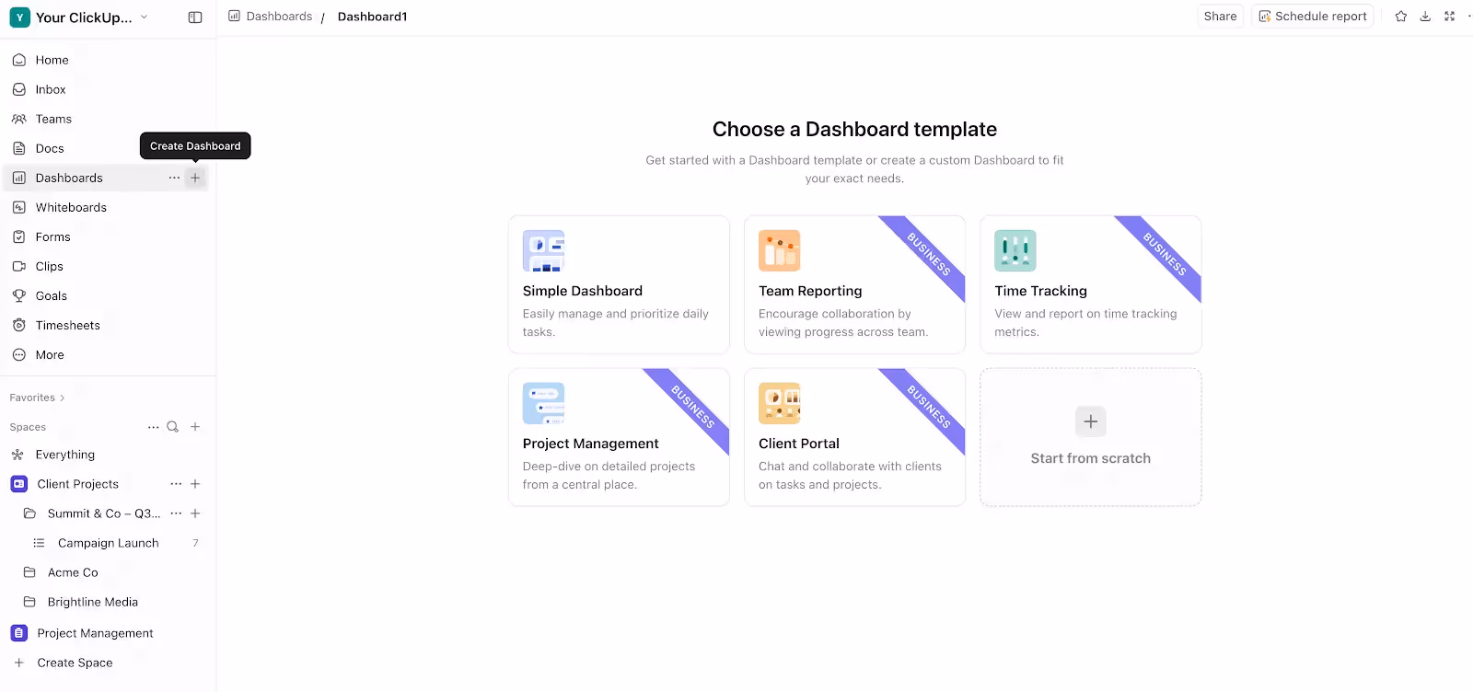Click the Campaign Launch task count 7
Screen dimensions: 1473x692
(195, 543)
